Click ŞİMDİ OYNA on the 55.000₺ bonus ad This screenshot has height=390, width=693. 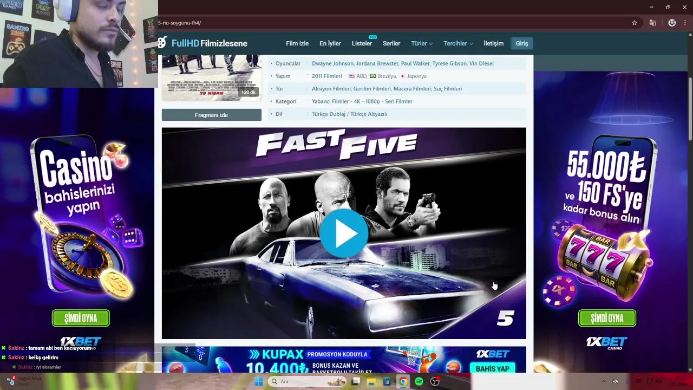(607, 318)
